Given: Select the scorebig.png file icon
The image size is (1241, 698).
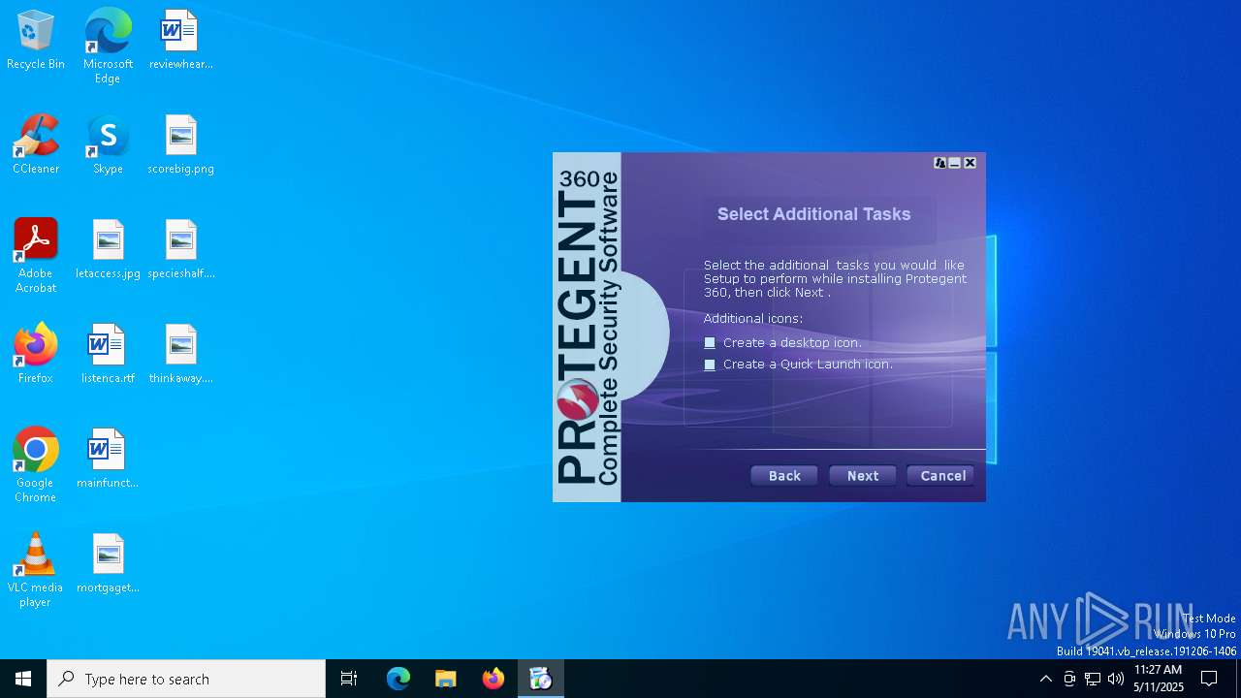Looking at the screenshot, I should (180, 145).
